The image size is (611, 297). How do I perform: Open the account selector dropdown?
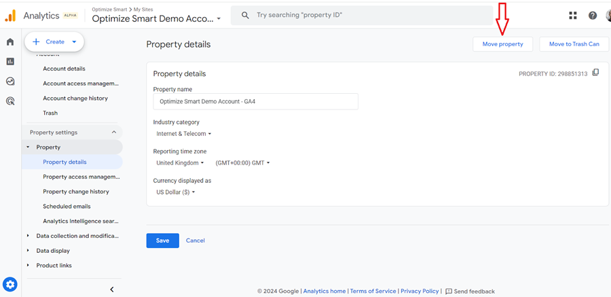[156, 18]
